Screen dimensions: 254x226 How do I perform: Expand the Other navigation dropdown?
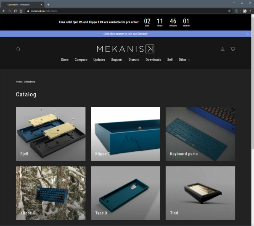[x=184, y=60]
